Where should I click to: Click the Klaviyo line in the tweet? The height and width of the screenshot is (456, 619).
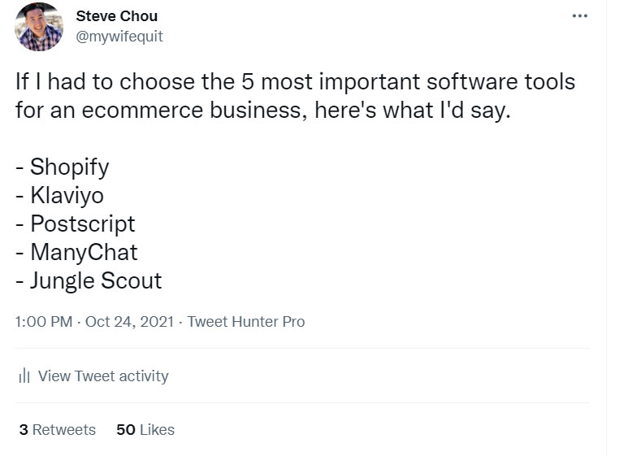(x=67, y=196)
